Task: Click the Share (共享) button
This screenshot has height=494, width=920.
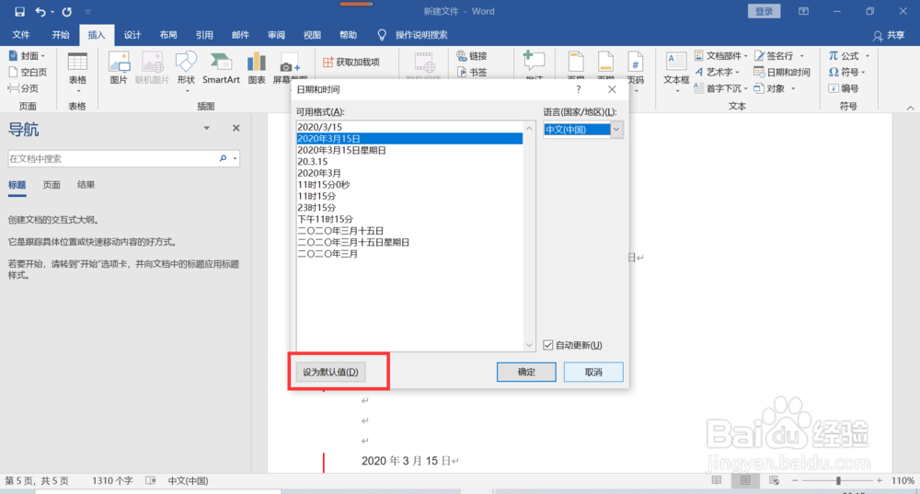Action: click(x=889, y=35)
